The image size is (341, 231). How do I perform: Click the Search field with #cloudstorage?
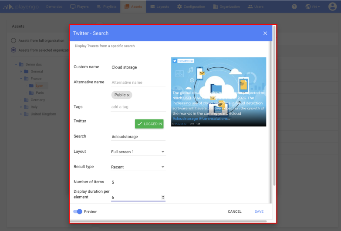tap(138, 137)
